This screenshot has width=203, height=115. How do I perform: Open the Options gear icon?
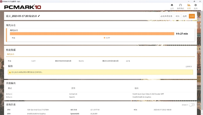pyautogui.click(x=195, y=5)
